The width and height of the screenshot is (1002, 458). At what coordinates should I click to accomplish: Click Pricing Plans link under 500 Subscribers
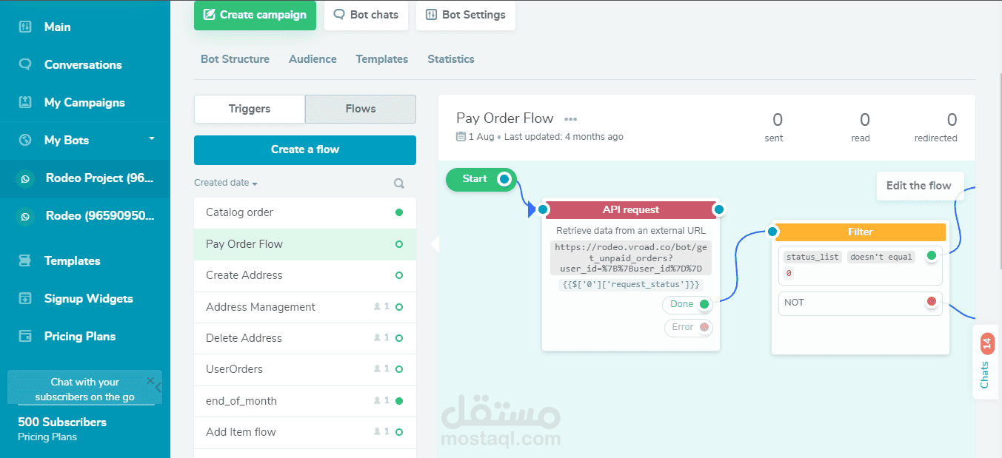[x=47, y=437]
